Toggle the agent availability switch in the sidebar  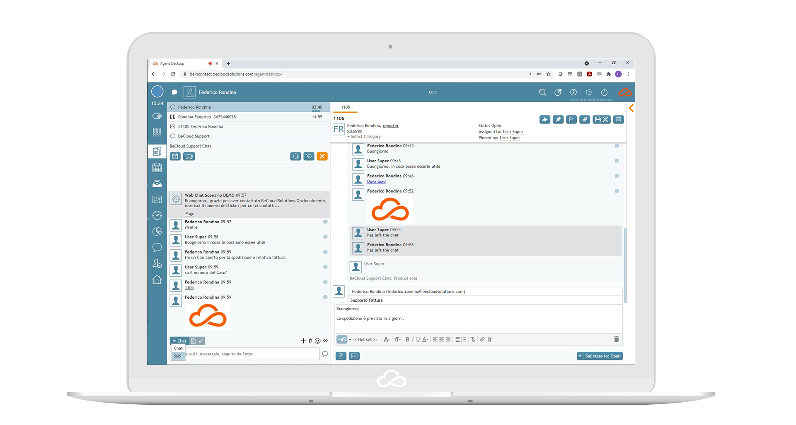[157, 116]
